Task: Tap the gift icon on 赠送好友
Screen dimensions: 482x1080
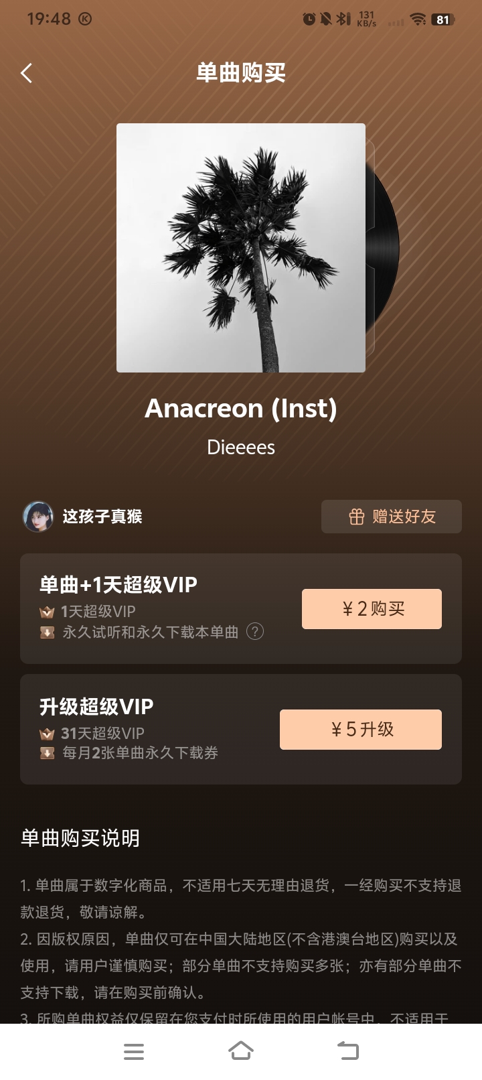Action: click(x=357, y=517)
